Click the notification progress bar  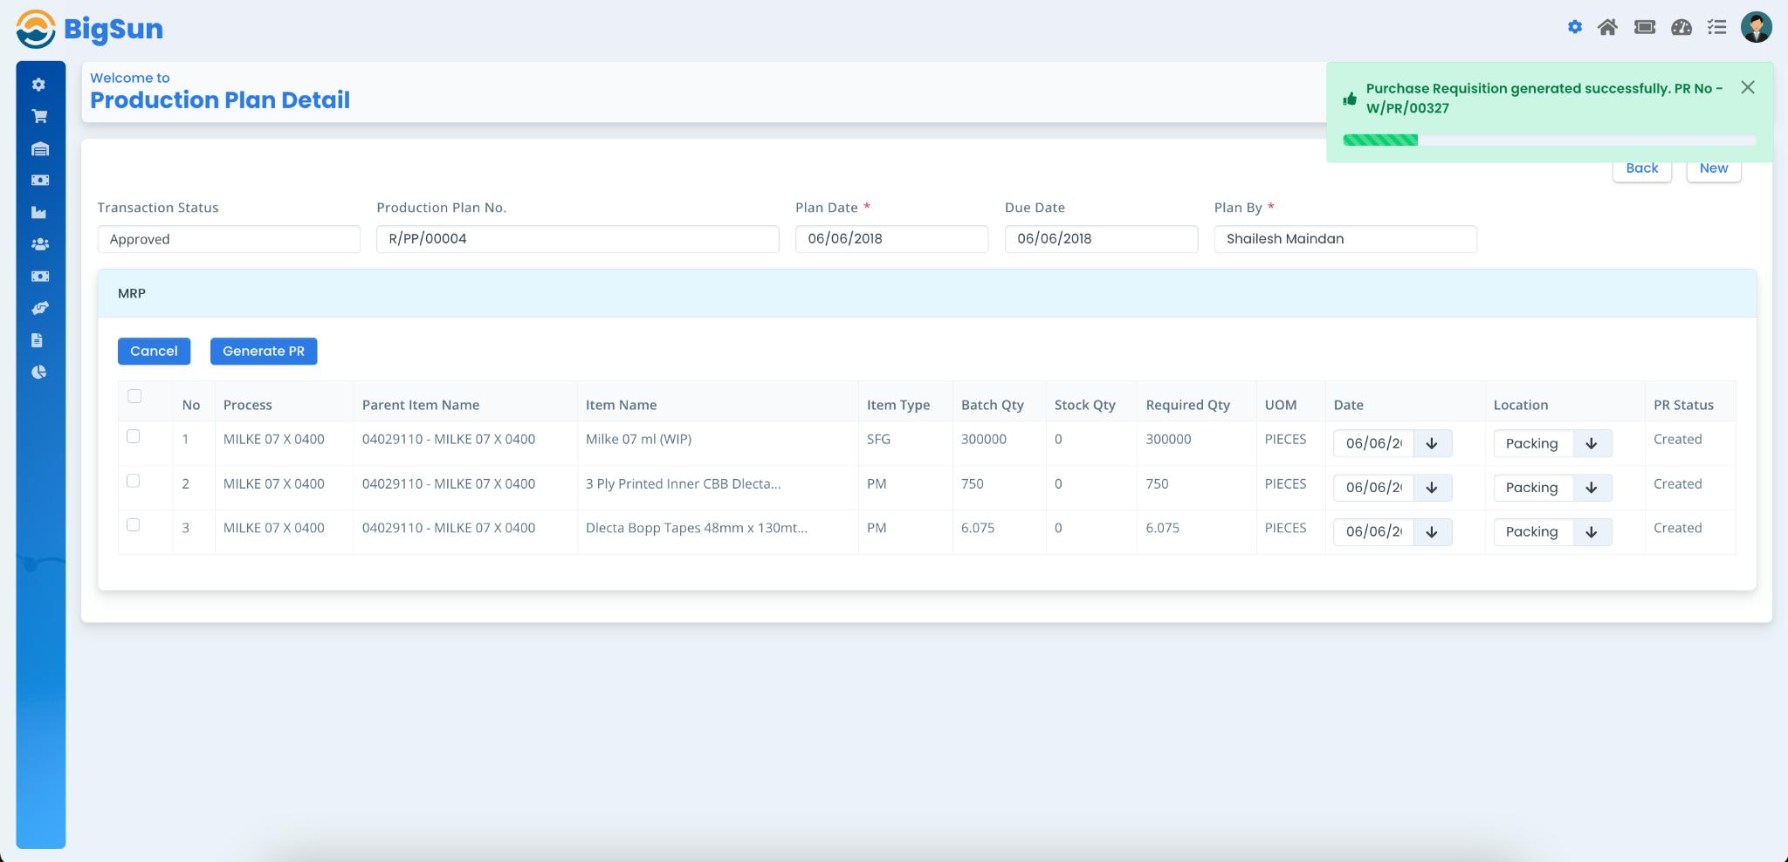(x=1549, y=140)
